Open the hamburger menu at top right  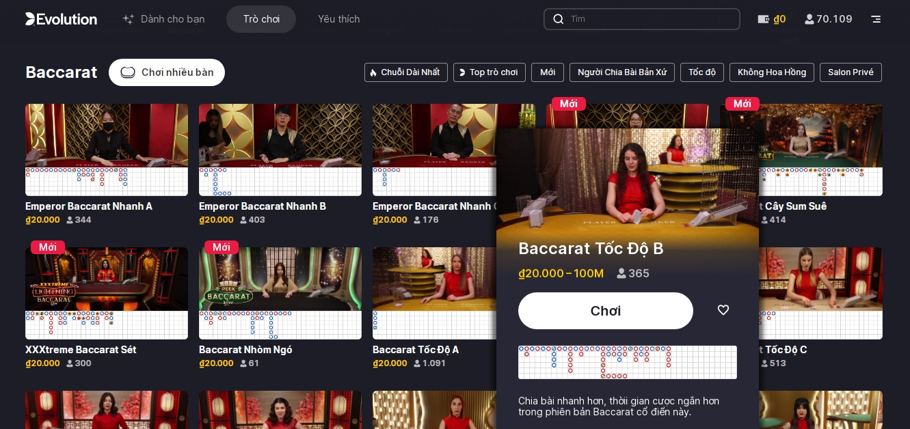pyautogui.click(x=876, y=19)
